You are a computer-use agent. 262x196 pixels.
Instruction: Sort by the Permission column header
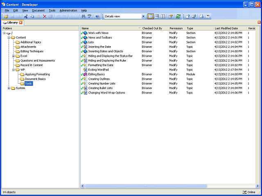(x=177, y=28)
